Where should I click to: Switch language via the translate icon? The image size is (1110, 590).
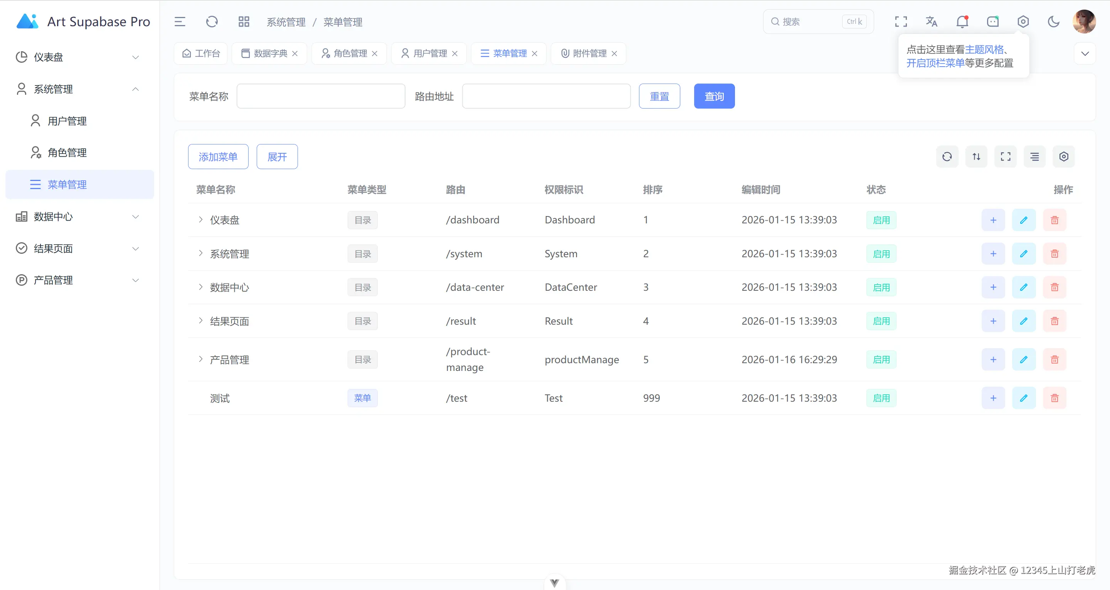click(931, 22)
